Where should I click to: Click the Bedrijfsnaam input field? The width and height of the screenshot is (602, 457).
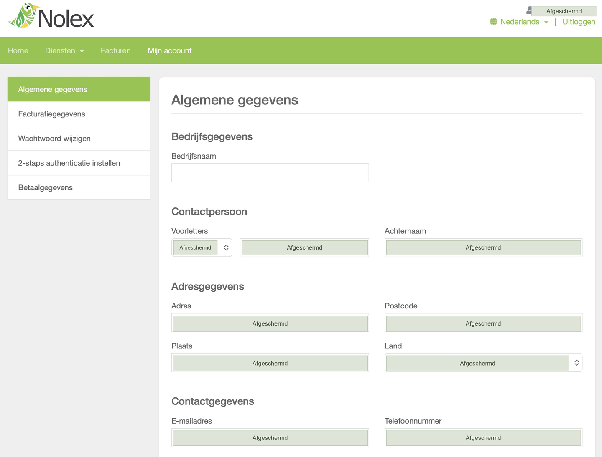tap(270, 173)
